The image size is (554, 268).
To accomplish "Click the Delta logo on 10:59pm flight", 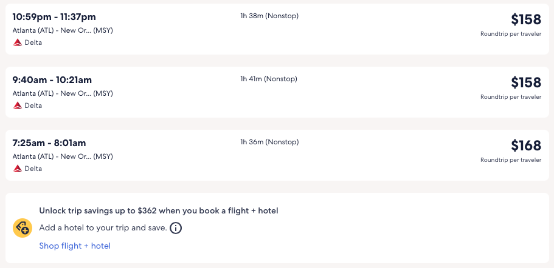I will pyautogui.click(x=18, y=42).
